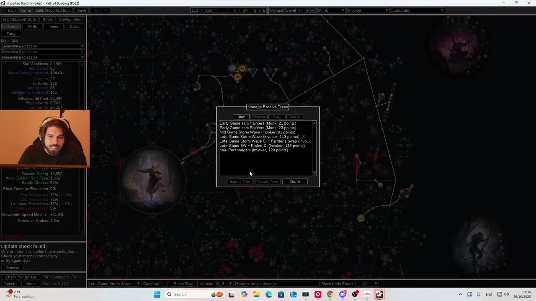Switch to the Calcs tab
Viewport: 536px width, 301px height.
pos(75,27)
